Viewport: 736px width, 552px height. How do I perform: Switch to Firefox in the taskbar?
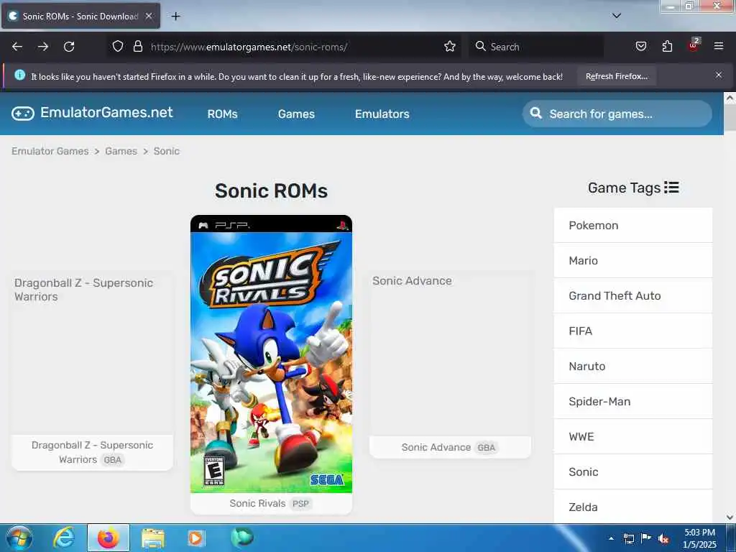coord(109,538)
